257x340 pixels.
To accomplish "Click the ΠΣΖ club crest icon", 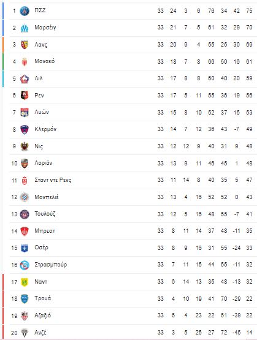I will tap(25, 11).
